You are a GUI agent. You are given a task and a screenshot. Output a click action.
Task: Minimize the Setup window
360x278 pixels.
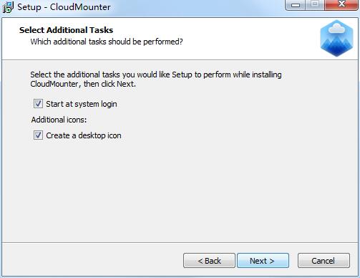(296, 5)
